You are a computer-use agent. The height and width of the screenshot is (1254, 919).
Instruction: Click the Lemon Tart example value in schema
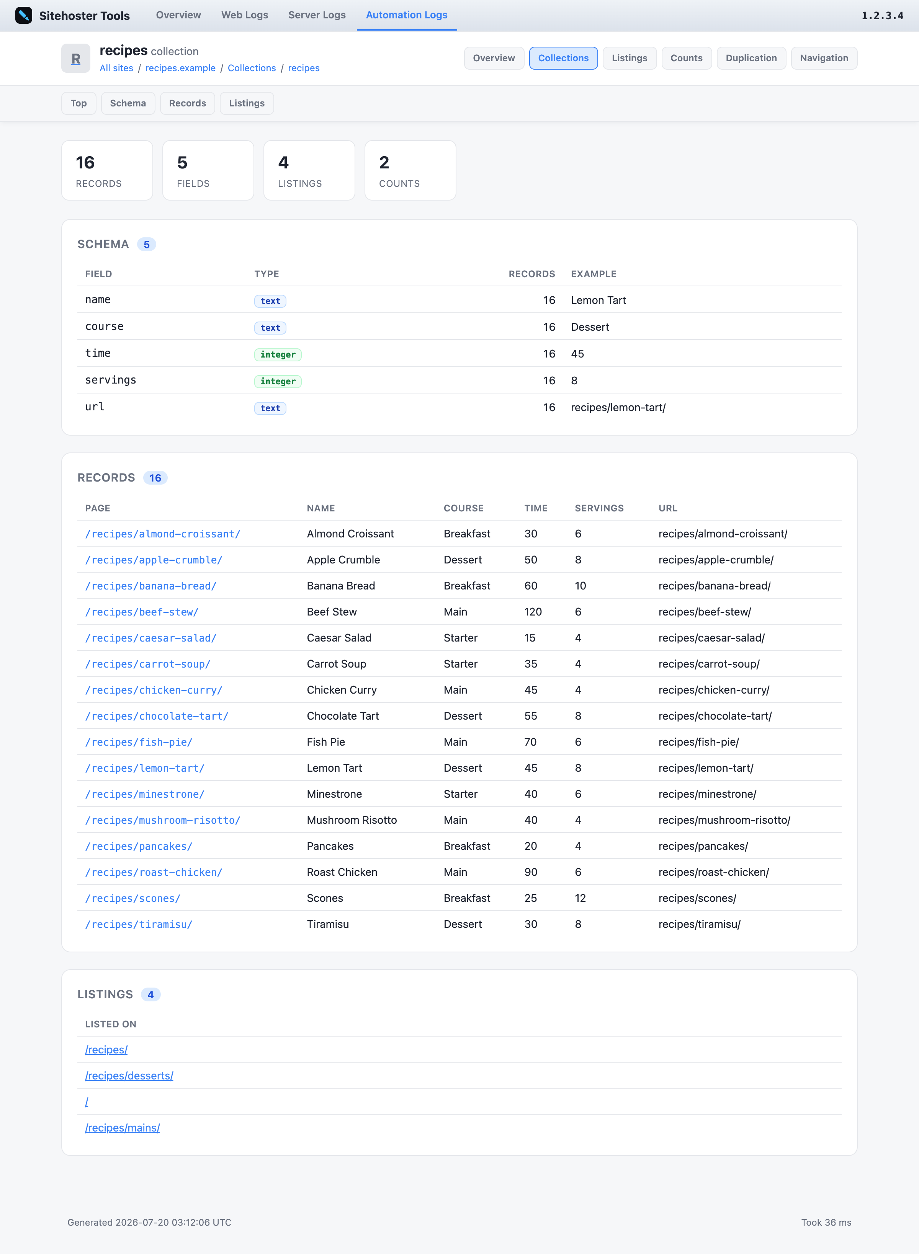click(x=598, y=300)
